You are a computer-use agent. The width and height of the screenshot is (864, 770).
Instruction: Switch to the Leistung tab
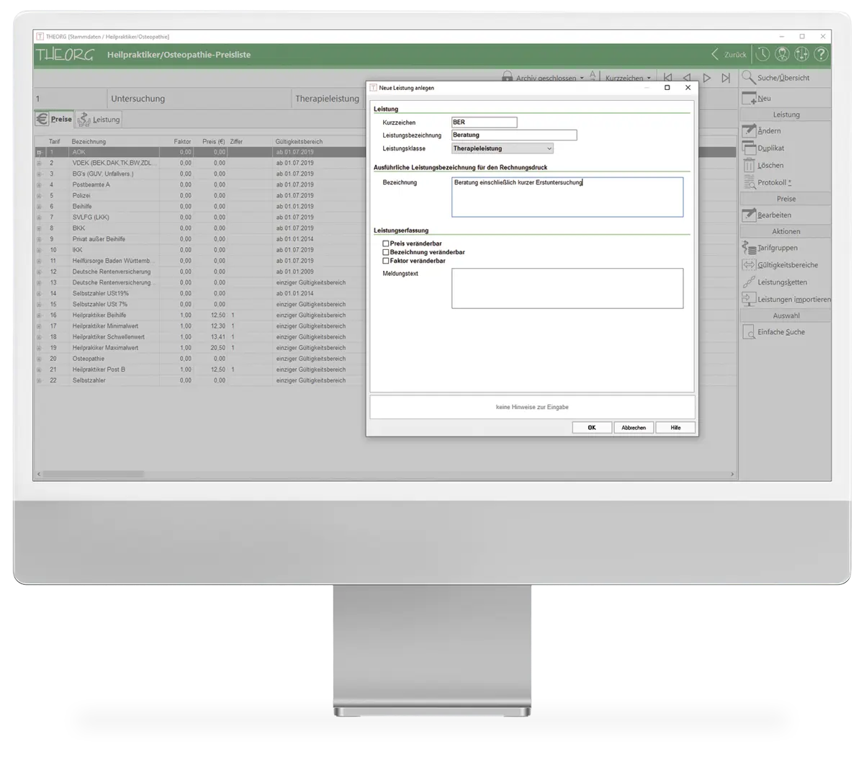click(99, 120)
